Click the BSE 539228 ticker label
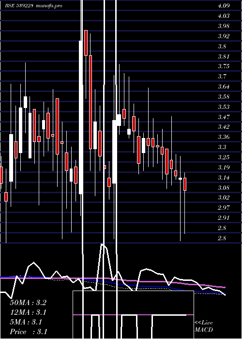This screenshot has height=339, width=242. (x=19, y=6)
